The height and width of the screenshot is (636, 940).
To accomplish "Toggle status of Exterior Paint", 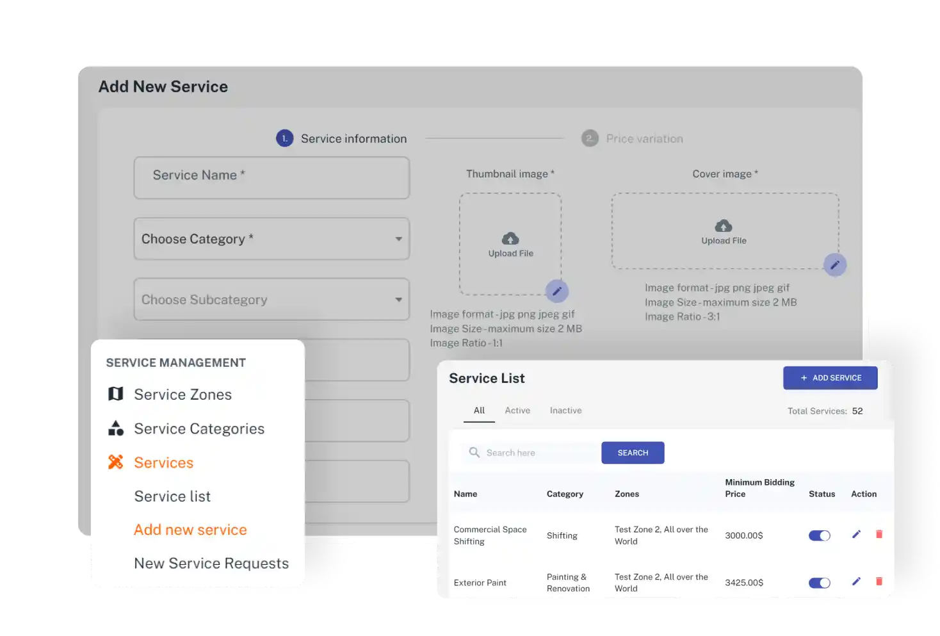I will (x=820, y=583).
